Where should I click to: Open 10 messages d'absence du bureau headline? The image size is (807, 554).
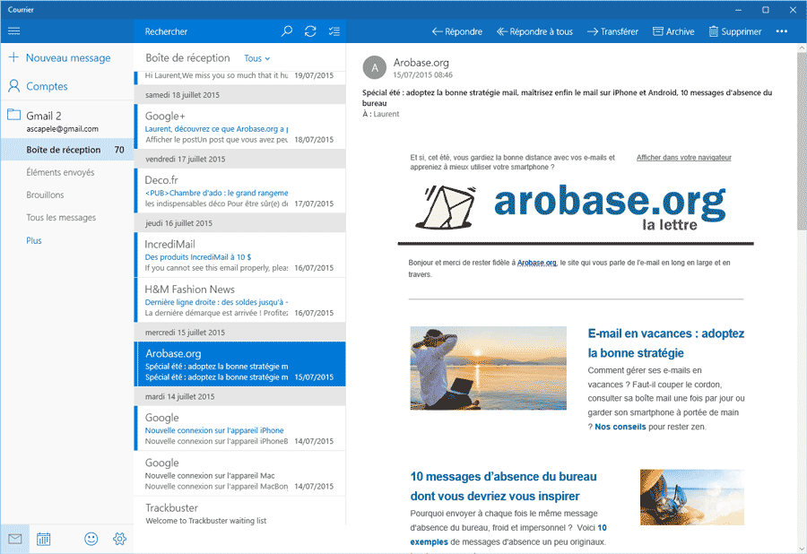click(503, 486)
